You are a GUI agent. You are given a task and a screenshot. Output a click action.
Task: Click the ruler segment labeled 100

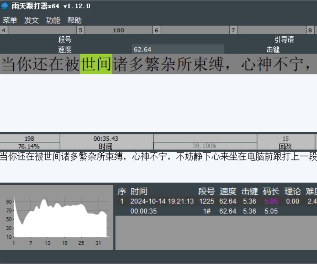[118, 30]
